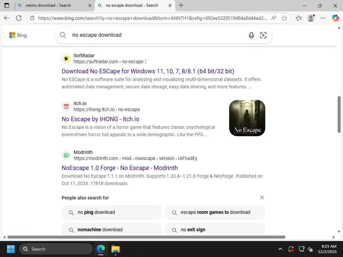Open the itch.io site icon

66,106
